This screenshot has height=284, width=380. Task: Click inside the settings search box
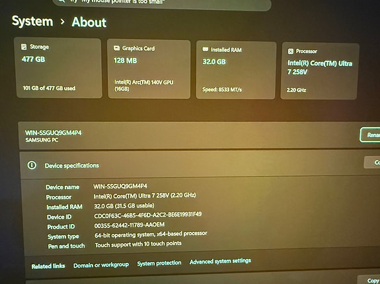tap(162, 3)
